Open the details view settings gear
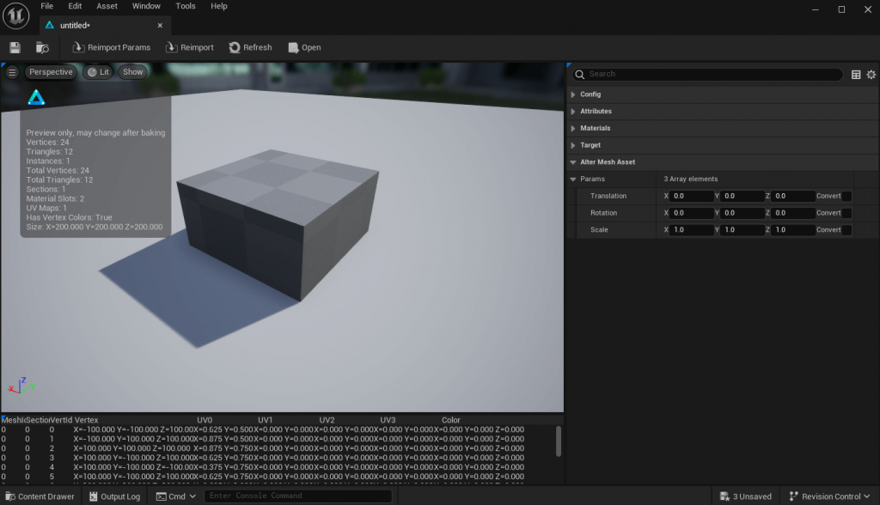This screenshot has width=880, height=505. tap(871, 75)
